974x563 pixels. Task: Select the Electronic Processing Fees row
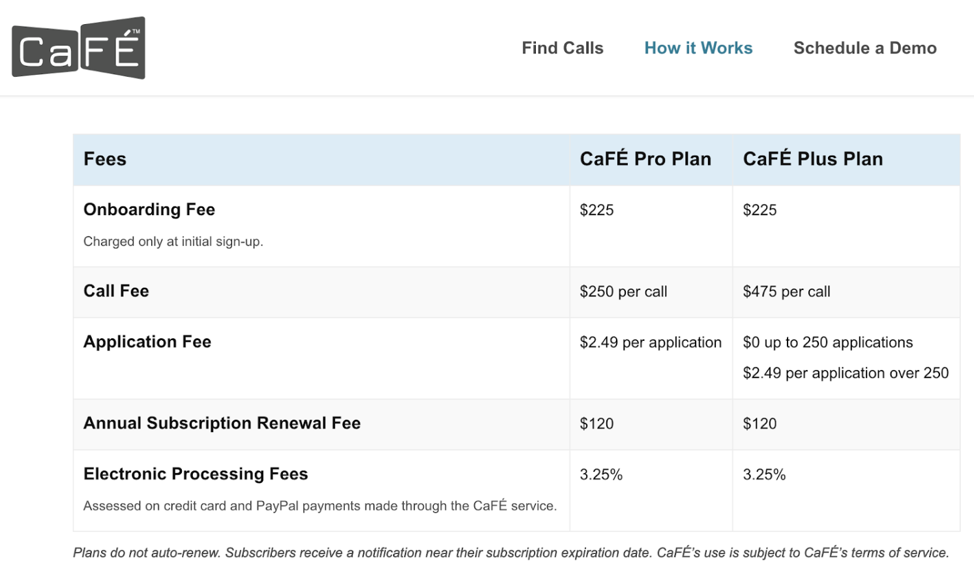click(196, 474)
